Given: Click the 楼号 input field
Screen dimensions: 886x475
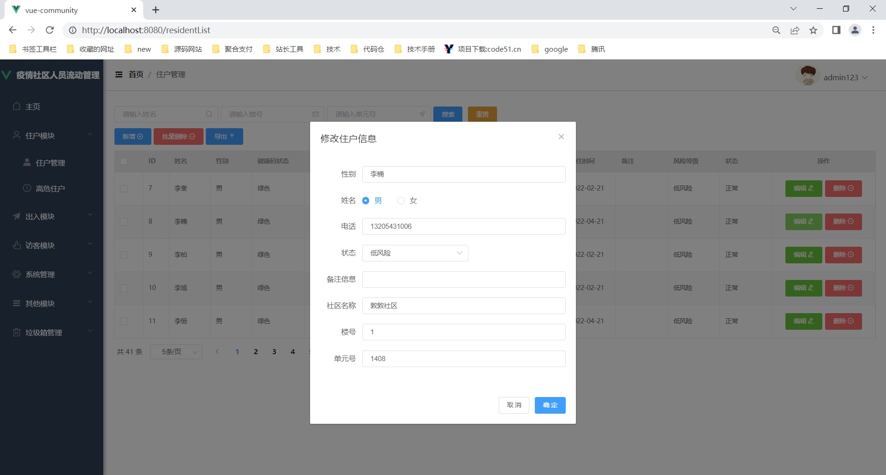Looking at the screenshot, I should pyautogui.click(x=464, y=332).
